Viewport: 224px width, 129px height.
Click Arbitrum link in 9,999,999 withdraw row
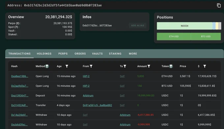click(x=125, y=124)
